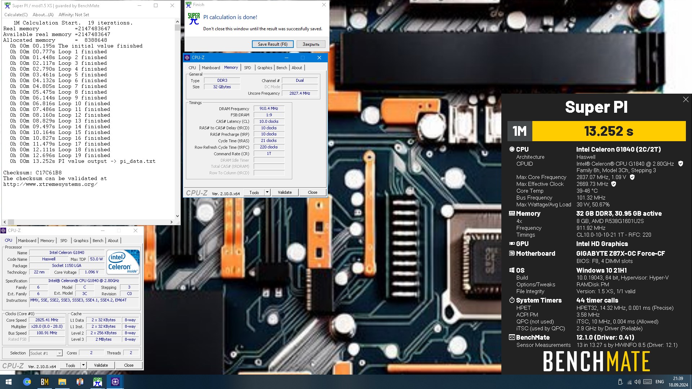Click Tools button in lower CPU-Z window

[x=70, y=365]
